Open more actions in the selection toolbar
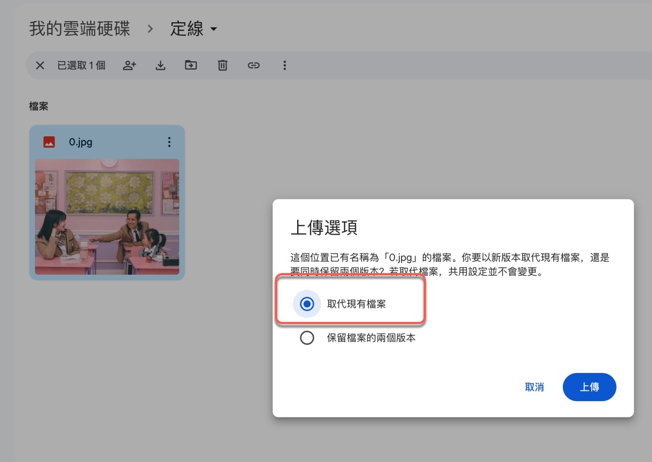Viewport: 652px width, 462px height. pyautogui.click(x=284, y=66)
